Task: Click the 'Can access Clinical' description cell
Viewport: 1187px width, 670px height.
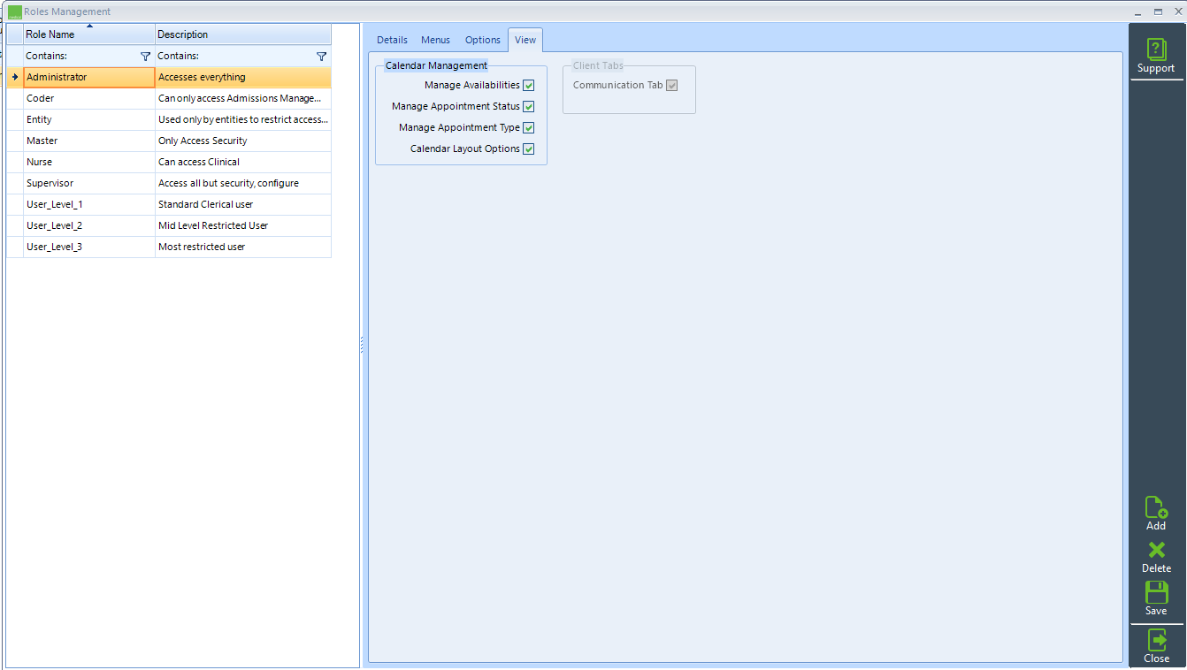Action: (243, 162)
